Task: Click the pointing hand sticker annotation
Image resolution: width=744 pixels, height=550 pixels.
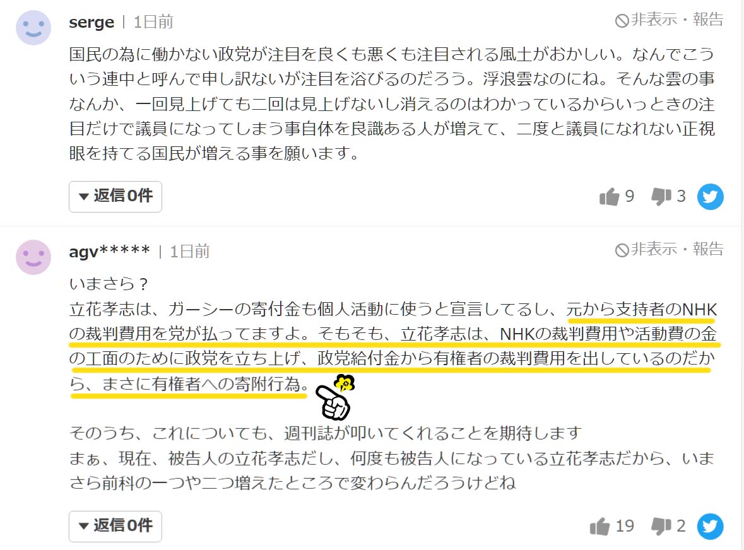Action: coord(335,398)
